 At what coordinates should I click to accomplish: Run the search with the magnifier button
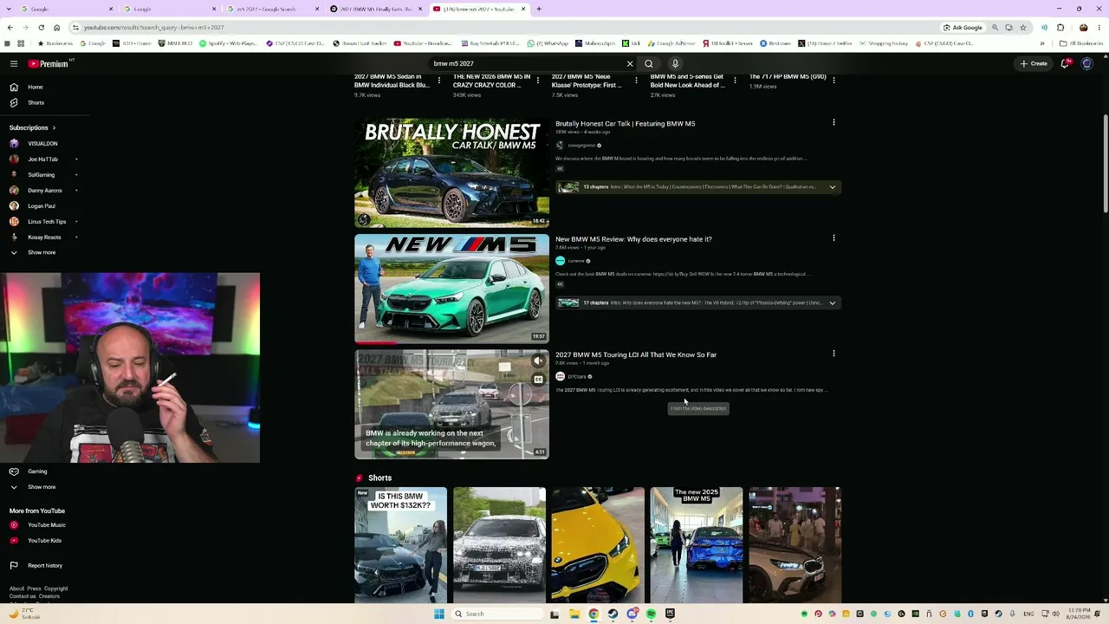tap(649, 63)
